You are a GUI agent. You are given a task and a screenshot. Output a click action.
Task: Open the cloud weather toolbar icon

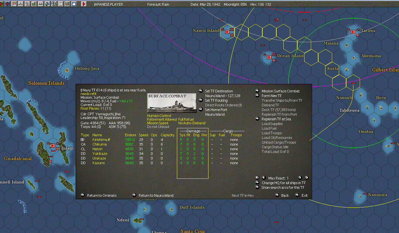[x=74, y=4]
